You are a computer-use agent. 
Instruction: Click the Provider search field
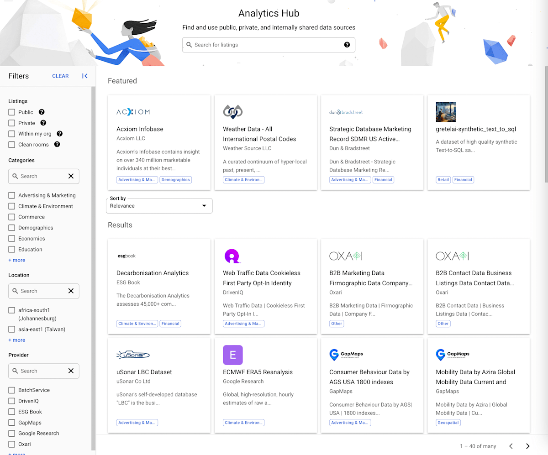(44, 371)
